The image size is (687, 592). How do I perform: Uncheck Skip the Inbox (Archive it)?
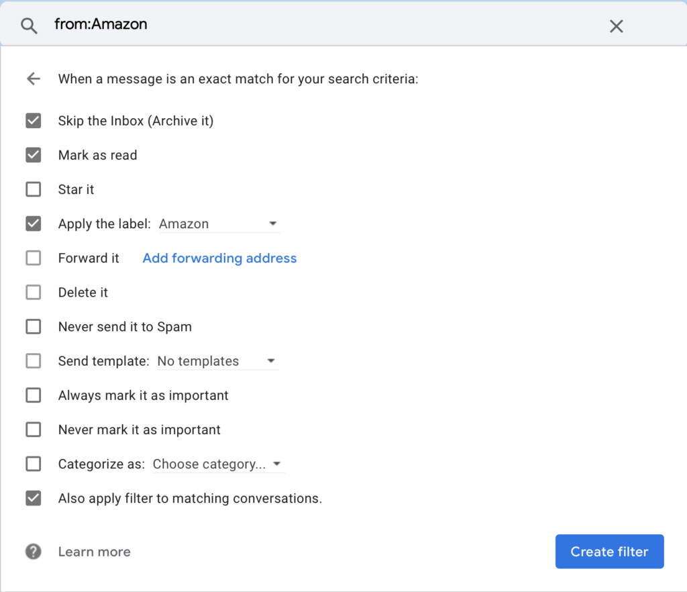[x=34, y=121]
